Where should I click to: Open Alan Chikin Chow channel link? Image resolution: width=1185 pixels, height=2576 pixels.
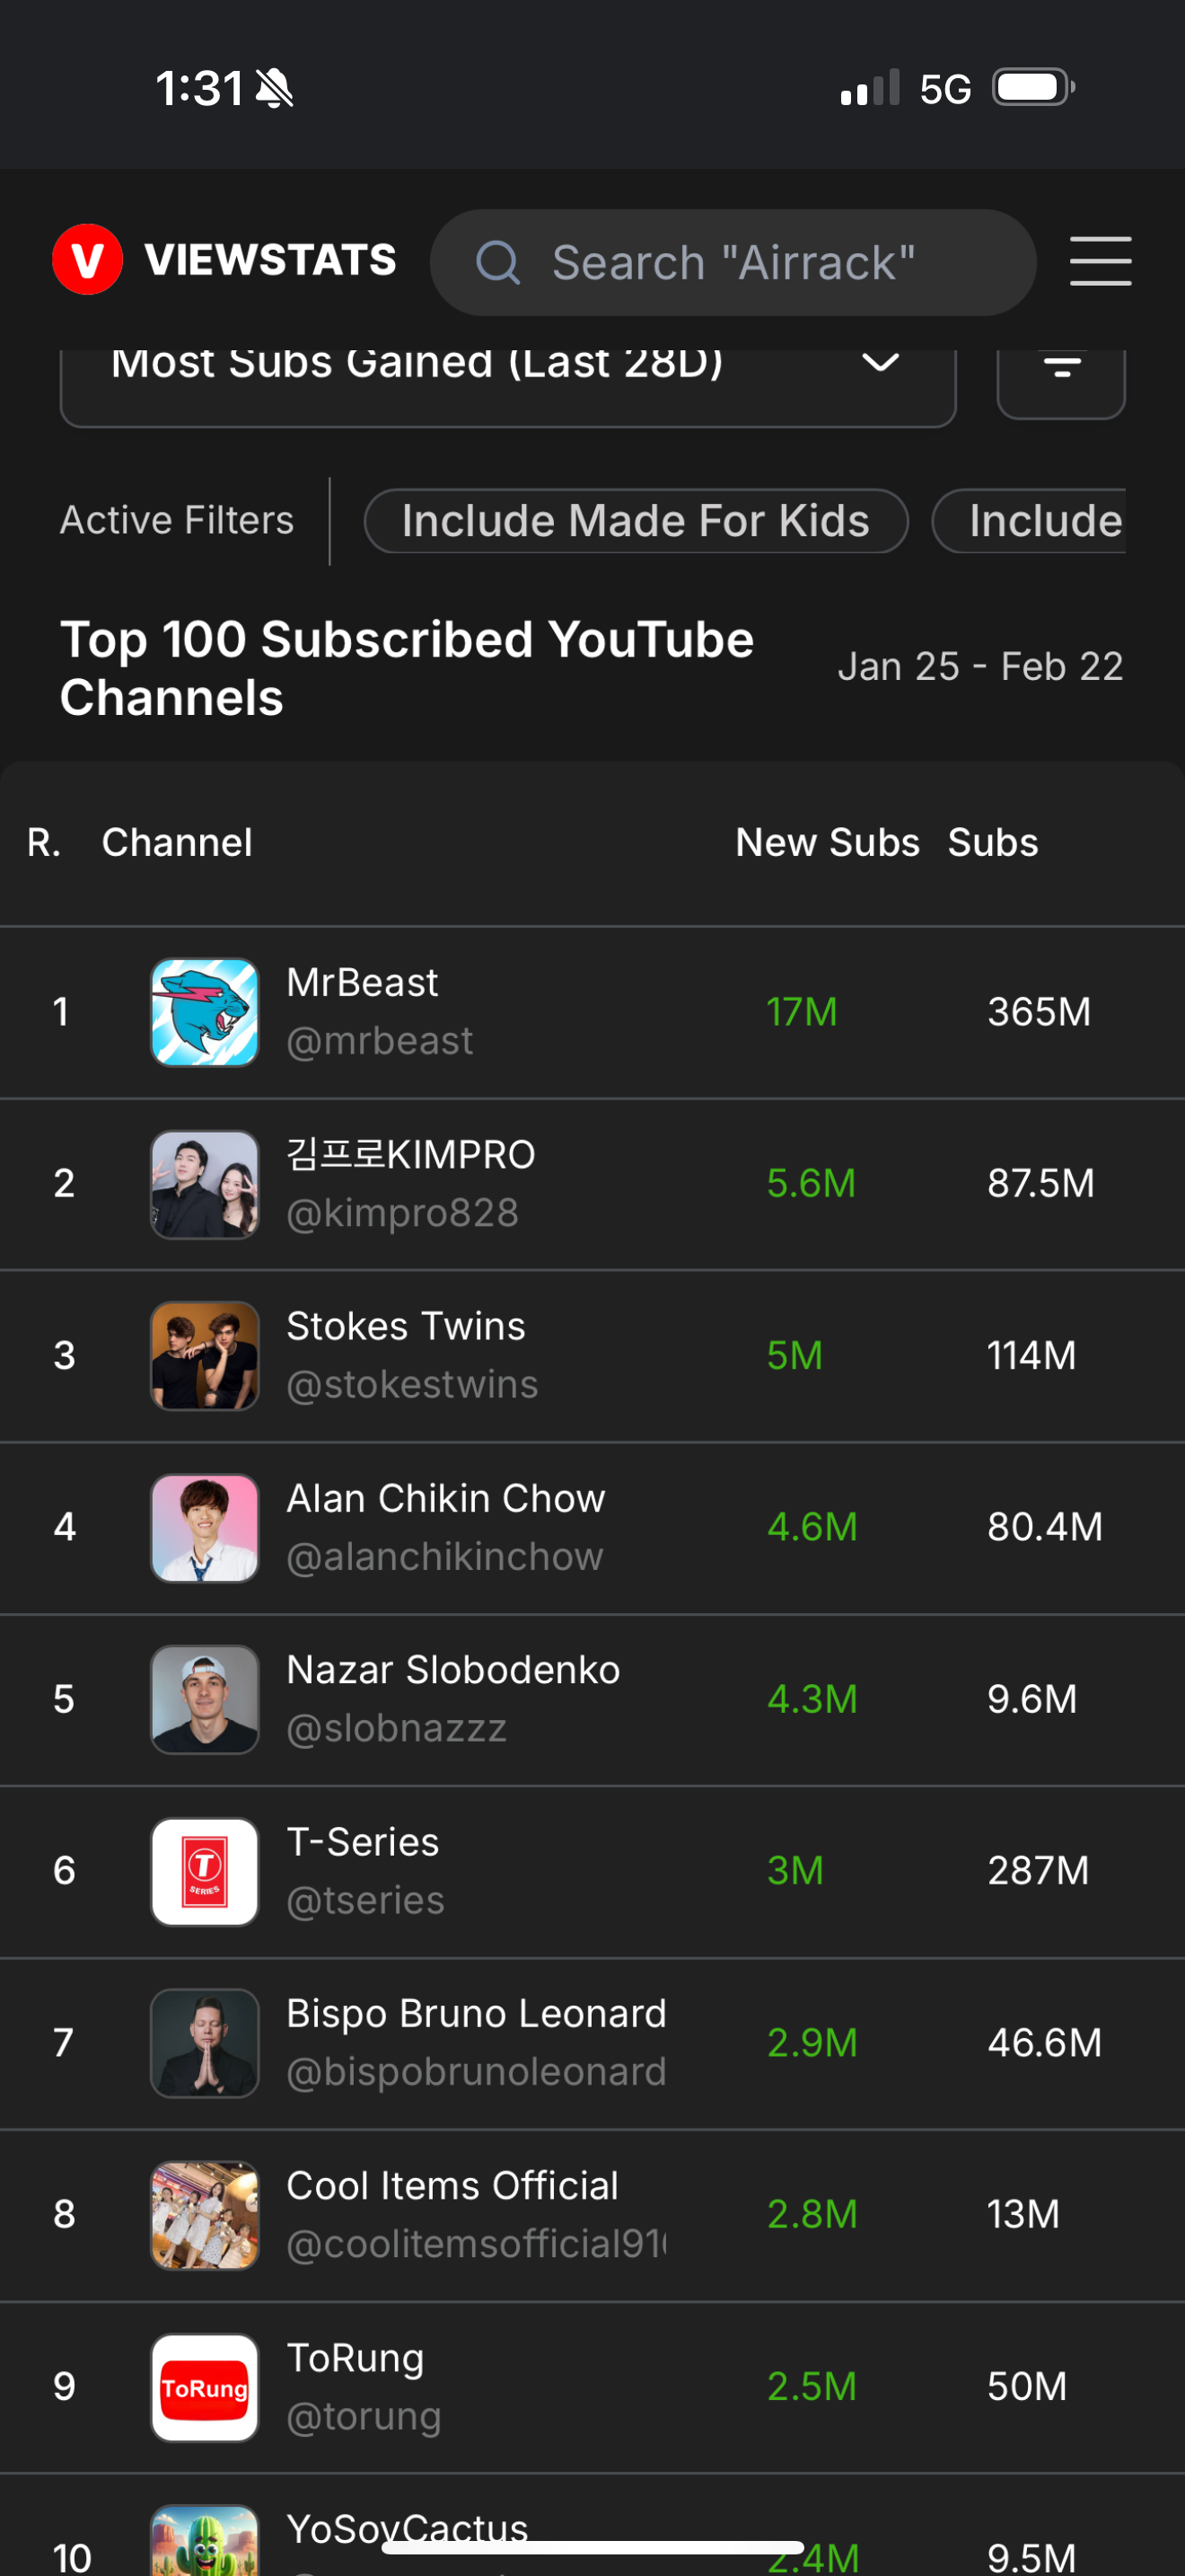(445, 1527)
